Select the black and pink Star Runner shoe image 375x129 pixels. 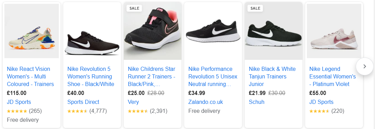coord(153,31)
